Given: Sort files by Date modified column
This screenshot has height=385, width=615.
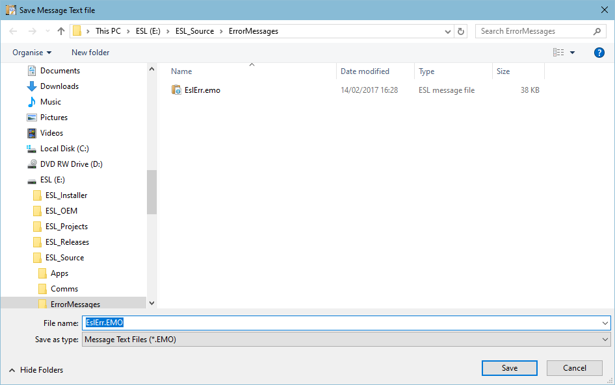Looking at the screenshot, I should (x=365, y=71).
